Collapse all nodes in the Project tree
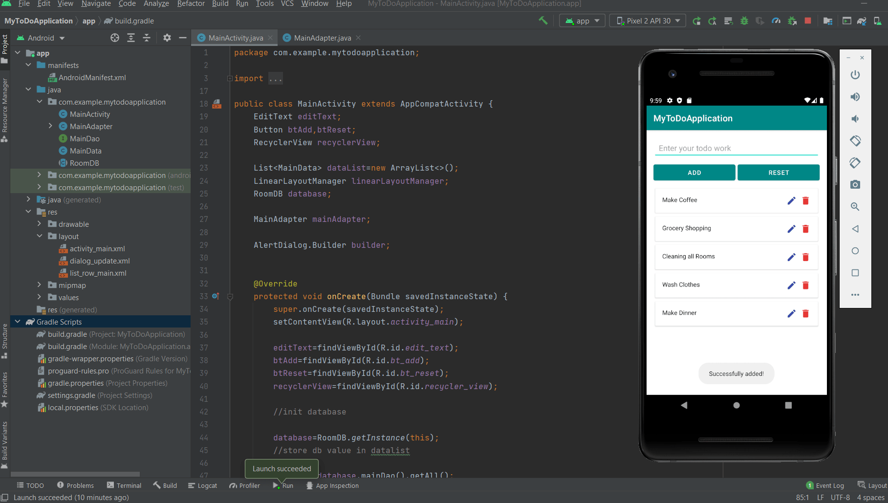 click(x=147, y=38)
